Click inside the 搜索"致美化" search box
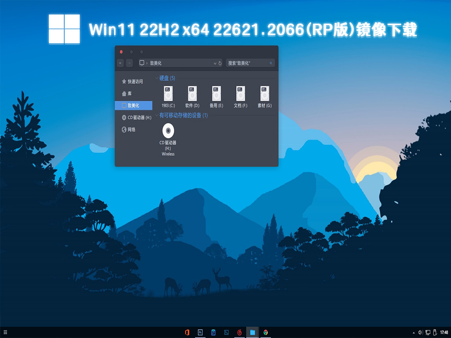The image size is (451, 338). [x=247, y=62]
